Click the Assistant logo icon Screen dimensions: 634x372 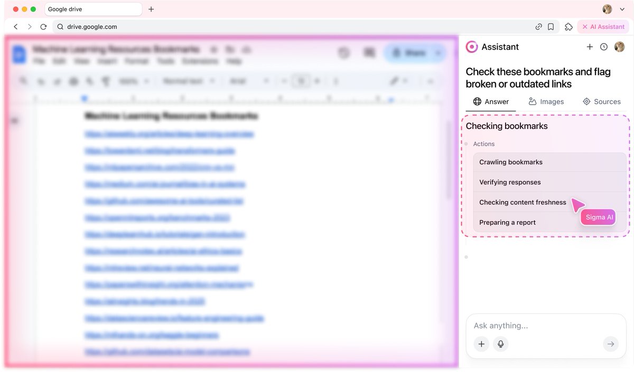click(x=471, y=47)
